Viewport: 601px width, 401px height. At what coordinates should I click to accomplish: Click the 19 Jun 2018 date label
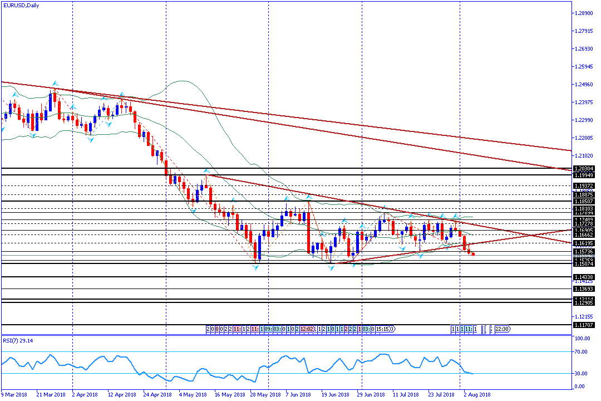point(336,394)
